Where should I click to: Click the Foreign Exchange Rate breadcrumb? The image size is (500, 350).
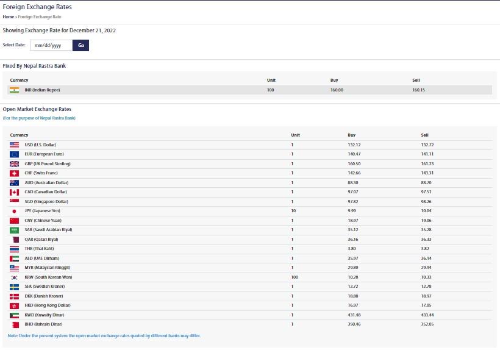(40, 17)
